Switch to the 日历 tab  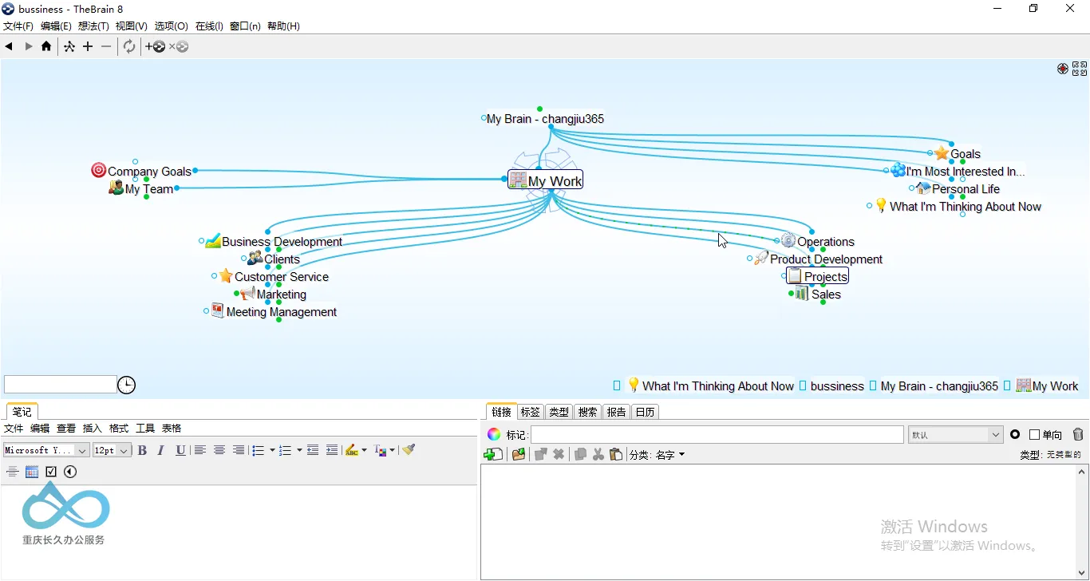pyautogui.click(x=645, y=412)
